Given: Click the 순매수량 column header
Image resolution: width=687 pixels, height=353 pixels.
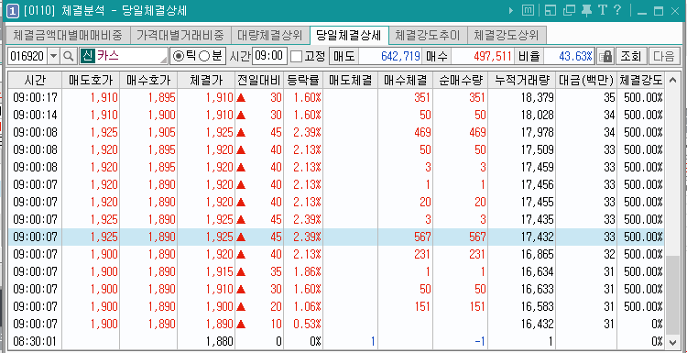Looking at the screenshot, I should [460, 80].
